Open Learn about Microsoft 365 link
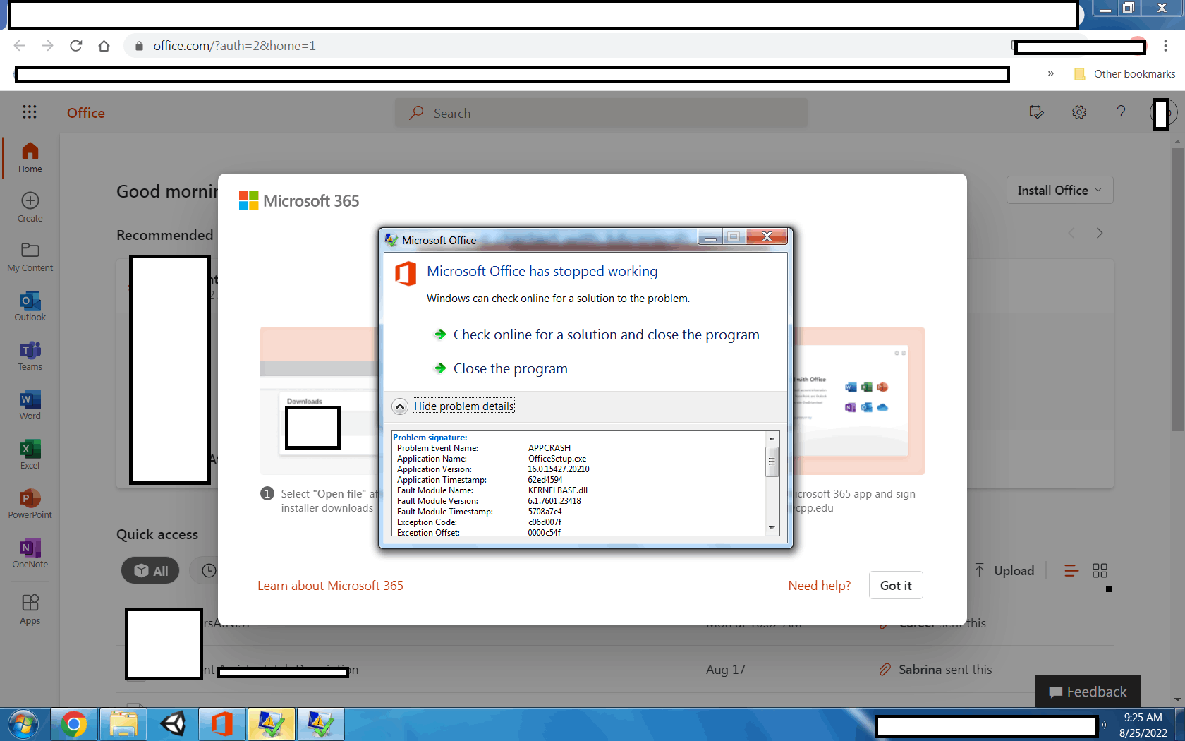Image resolution: width=1185 pixels, height=741 pixels. 330,586
